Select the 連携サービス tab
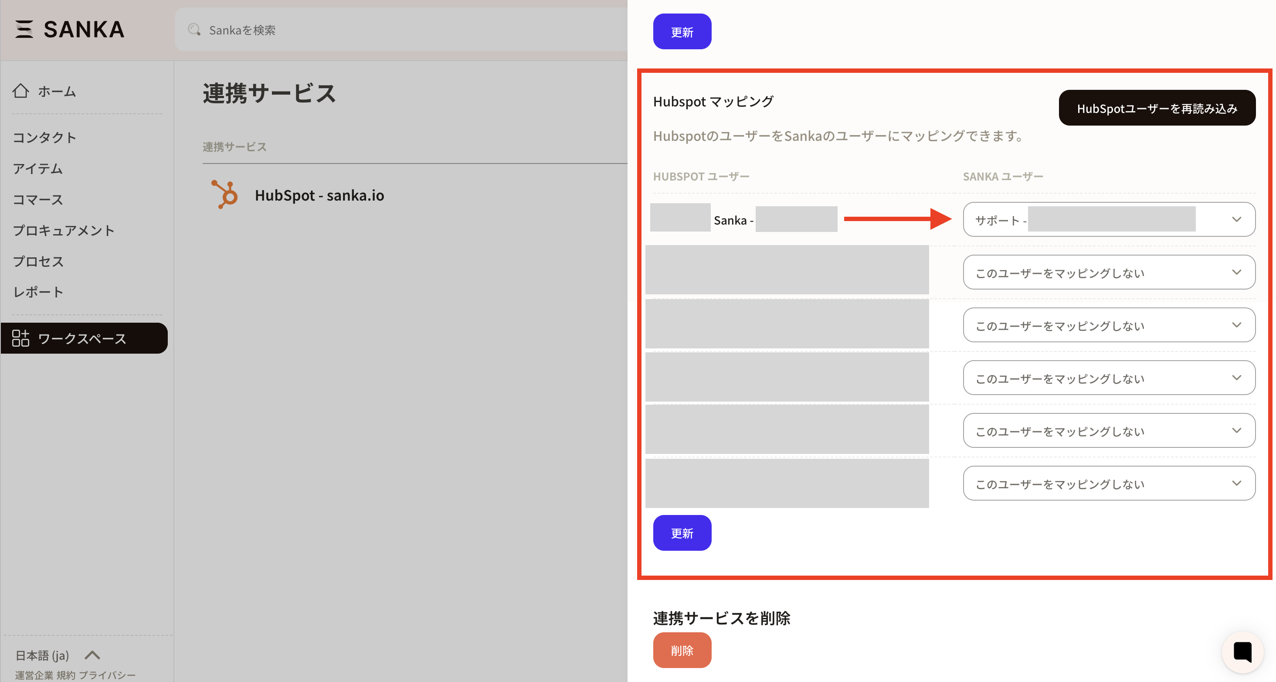The width and height of the screenshot is (1276, 682). [x=234, y=147]
